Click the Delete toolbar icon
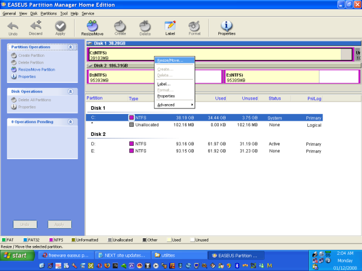 (x=145, y=28)
